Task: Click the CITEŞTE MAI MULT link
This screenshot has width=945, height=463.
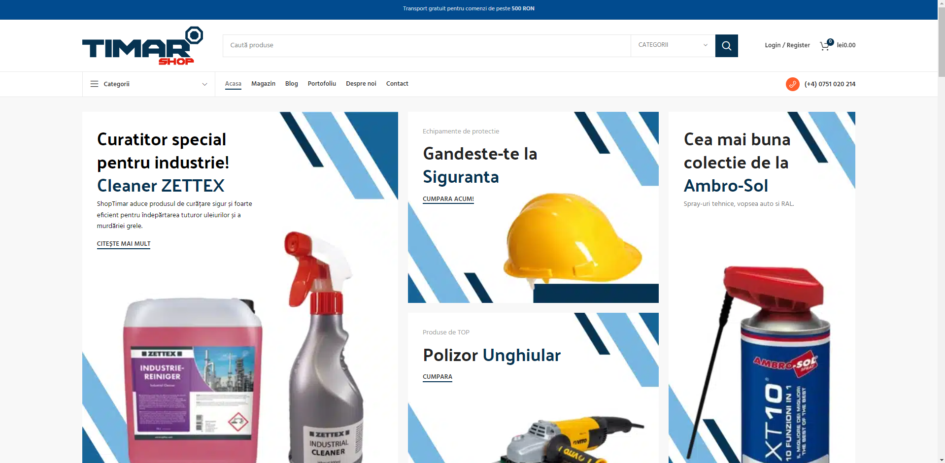Action: [123, 243]
